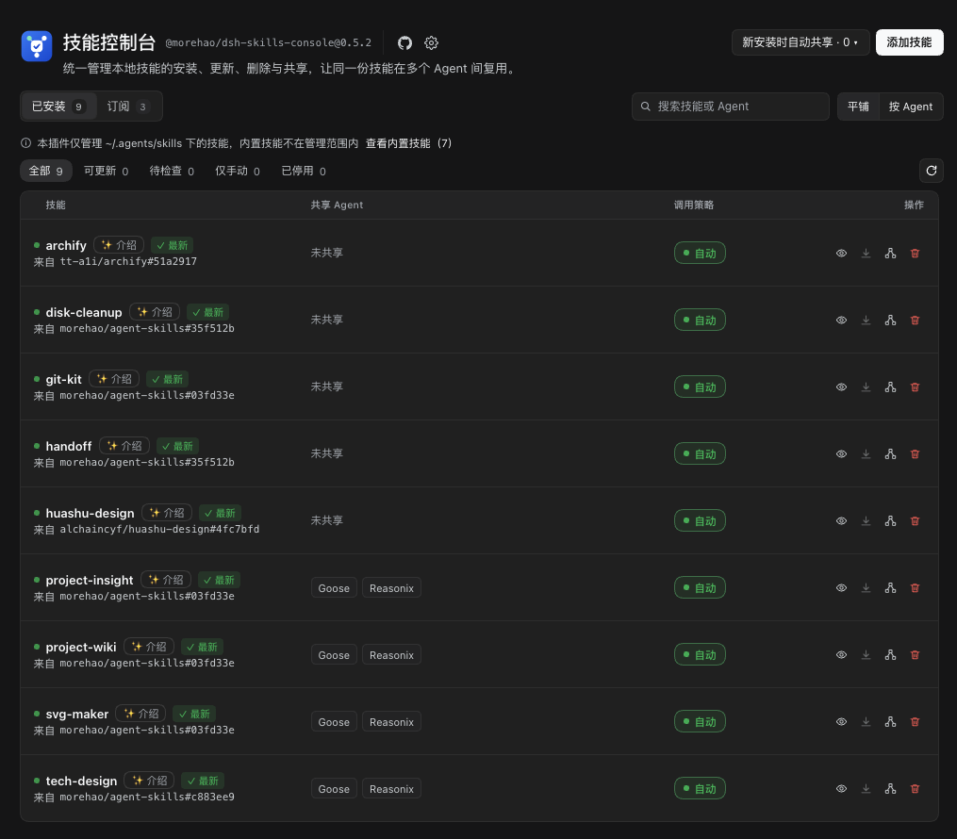
Task: Download update for huashu-design
Action: click(866, 521)
